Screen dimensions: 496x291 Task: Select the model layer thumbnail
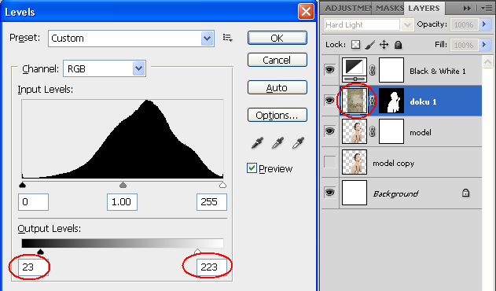click(355, 131)
